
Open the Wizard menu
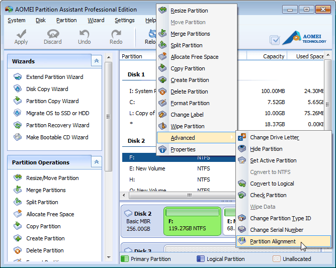pyautogui.click(x=96, y=20)
